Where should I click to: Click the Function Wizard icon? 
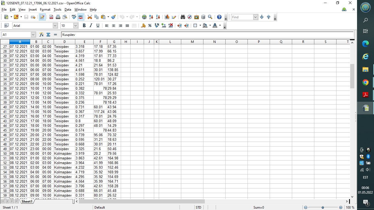(x=42, y=35)
